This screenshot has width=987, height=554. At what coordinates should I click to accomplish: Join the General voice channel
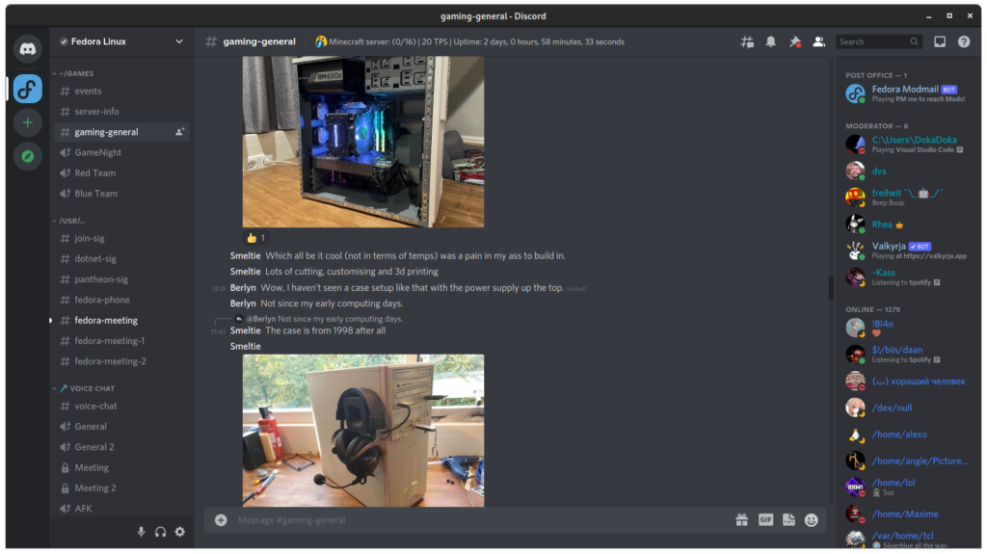pyautogui.click(x=120, y=427)
